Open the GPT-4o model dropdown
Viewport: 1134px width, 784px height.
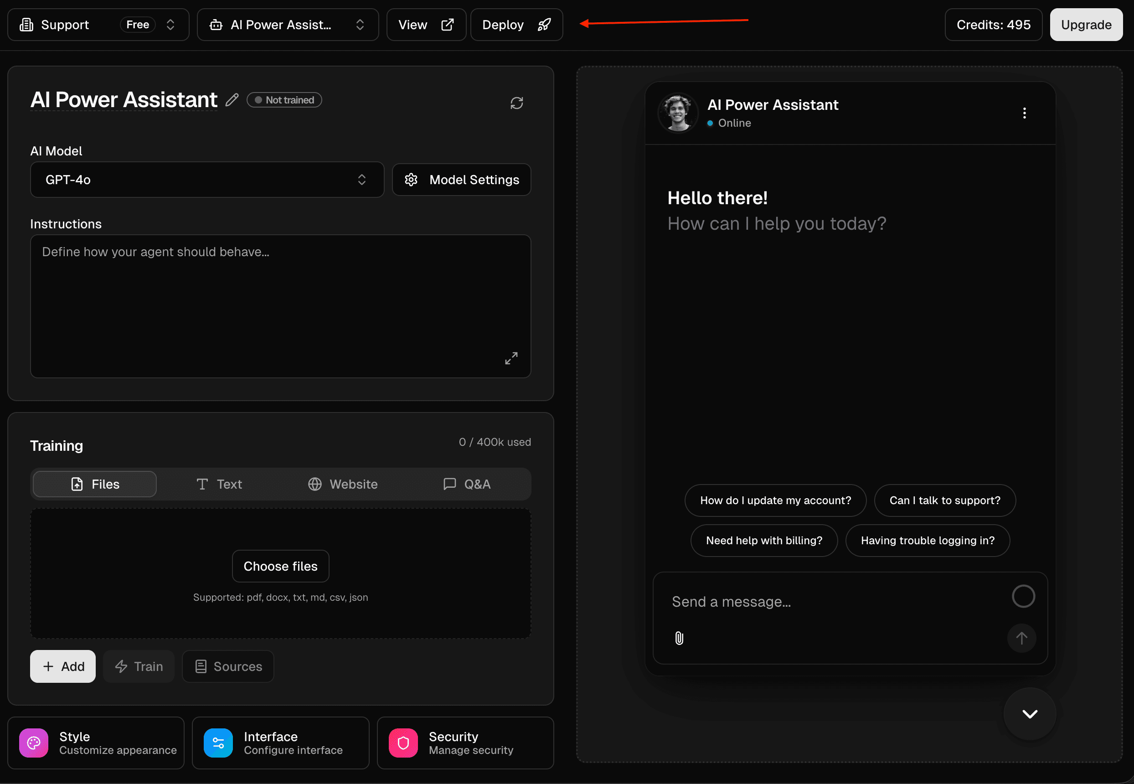[x=207, y=180]
